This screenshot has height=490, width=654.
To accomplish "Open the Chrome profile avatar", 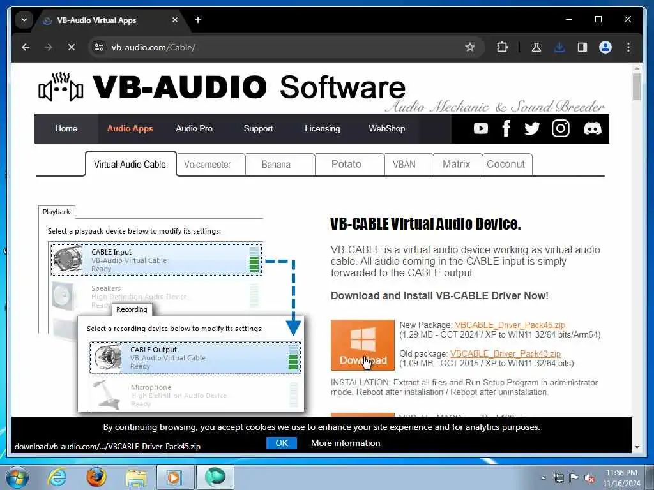I will [x=605, y=47].
